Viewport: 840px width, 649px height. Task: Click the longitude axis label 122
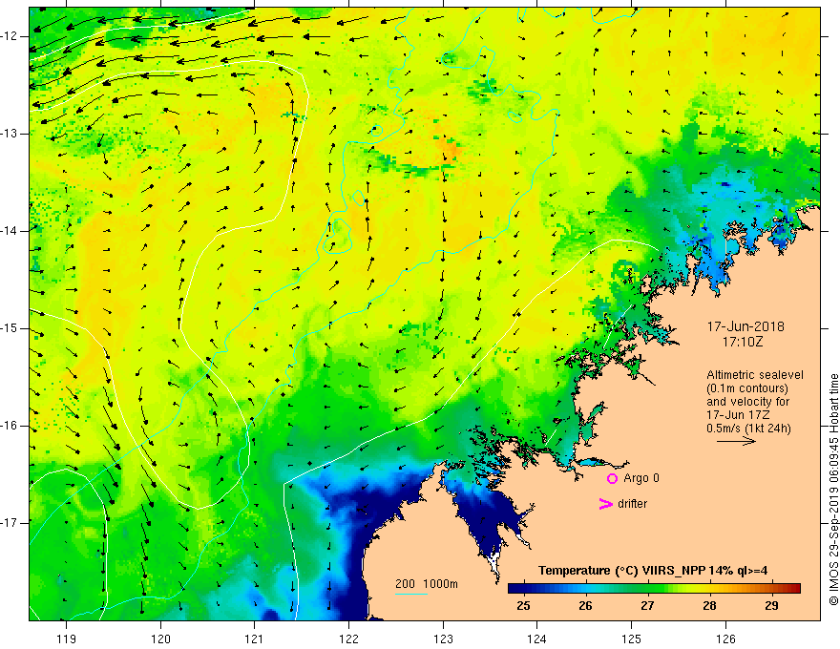pos(348,639)
